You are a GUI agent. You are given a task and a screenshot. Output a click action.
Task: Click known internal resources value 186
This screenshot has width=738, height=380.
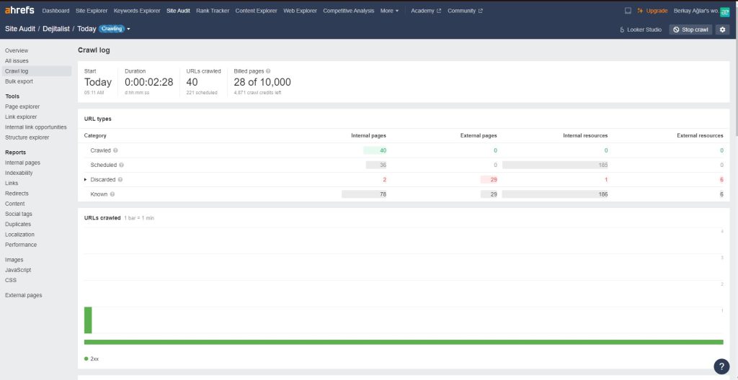pyautogui.click(x=603, y=194)
